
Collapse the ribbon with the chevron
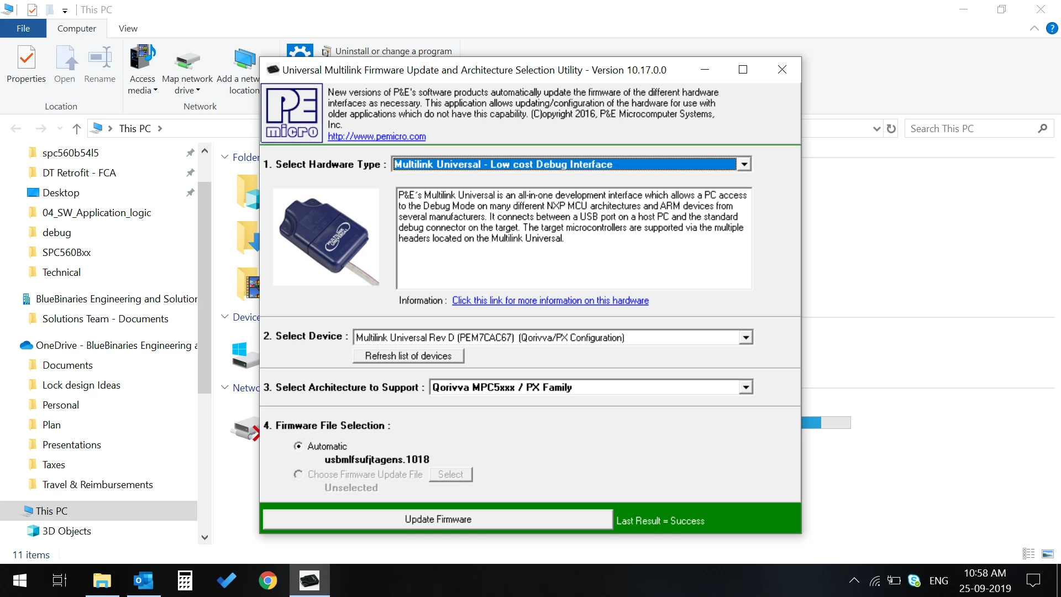coord(1034,28)
